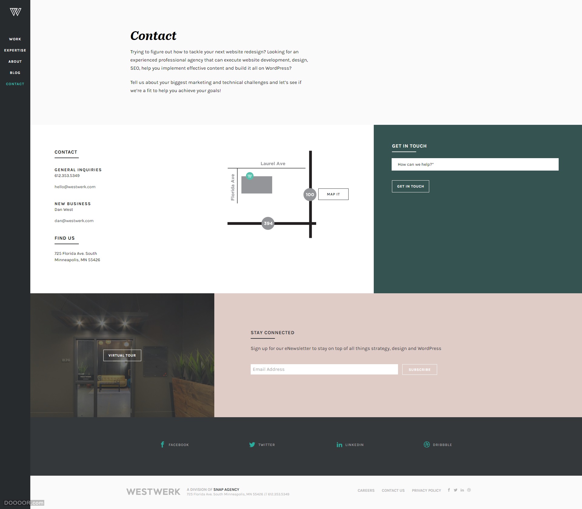
Task: Click the Email Address input field
Action: 324,369
